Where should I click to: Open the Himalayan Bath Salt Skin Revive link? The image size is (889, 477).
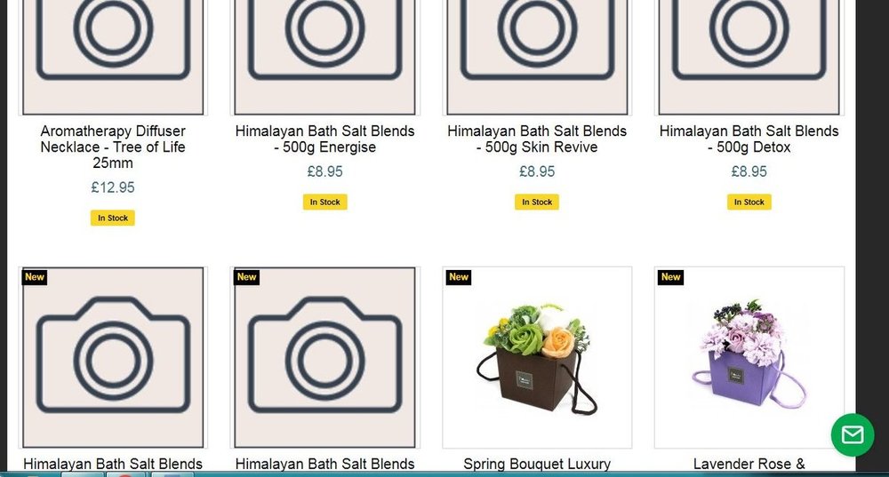pos(537,139)
